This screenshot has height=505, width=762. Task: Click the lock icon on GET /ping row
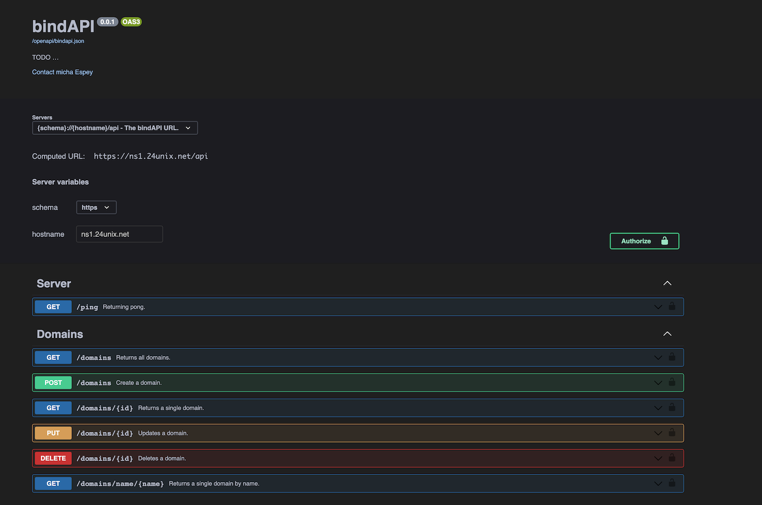coord(672,306)
